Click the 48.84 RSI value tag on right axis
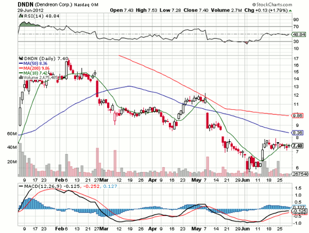 (299, 34)
